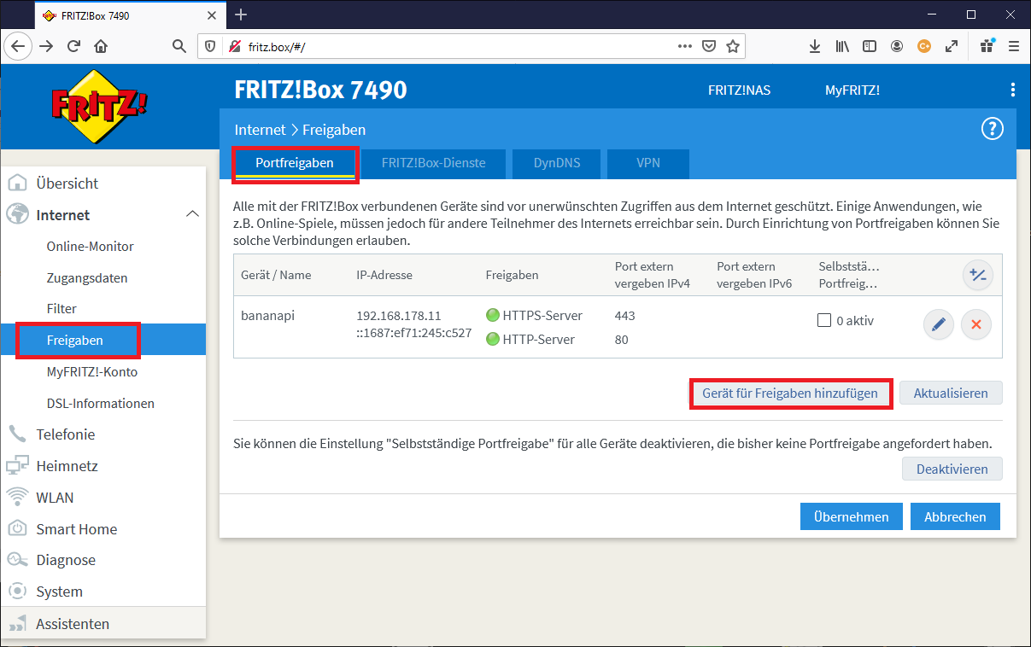Click the Übernehmen button
This screenshot has width=1031, height=647.
[851, 516]
